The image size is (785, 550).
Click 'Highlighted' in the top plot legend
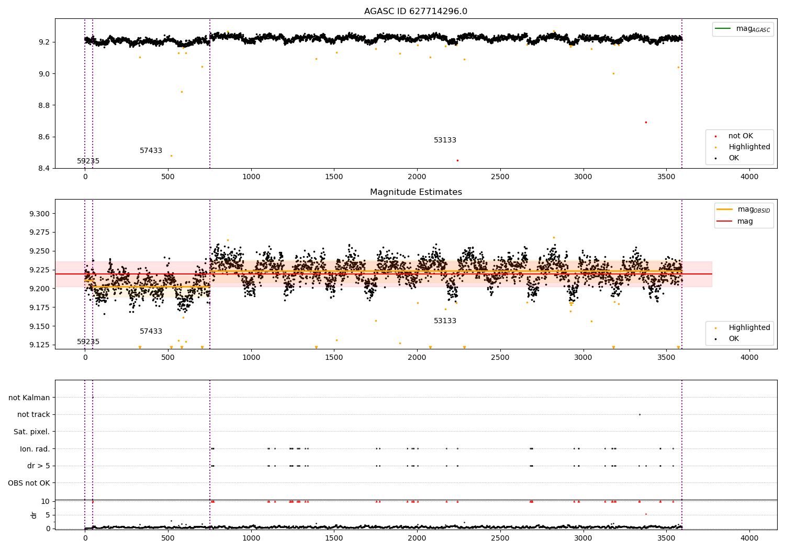click(749, 147)
